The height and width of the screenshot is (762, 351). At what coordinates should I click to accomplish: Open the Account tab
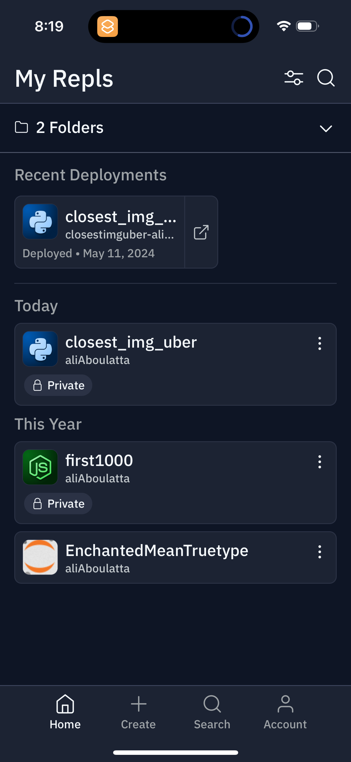click(x=285, y=711)
